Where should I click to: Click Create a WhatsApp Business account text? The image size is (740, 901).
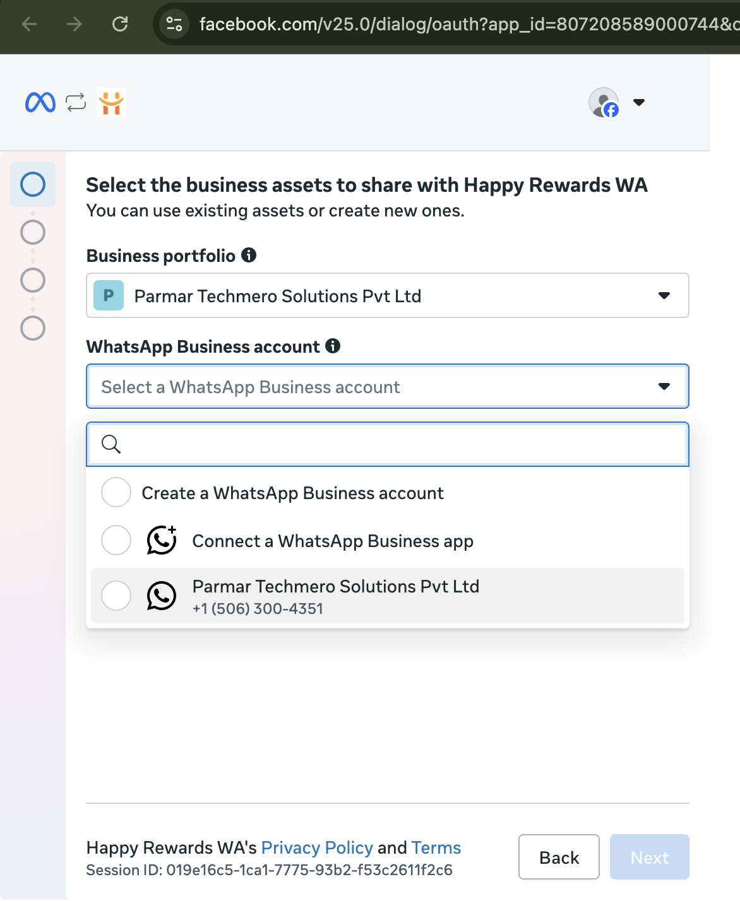(x=292, y=493)
